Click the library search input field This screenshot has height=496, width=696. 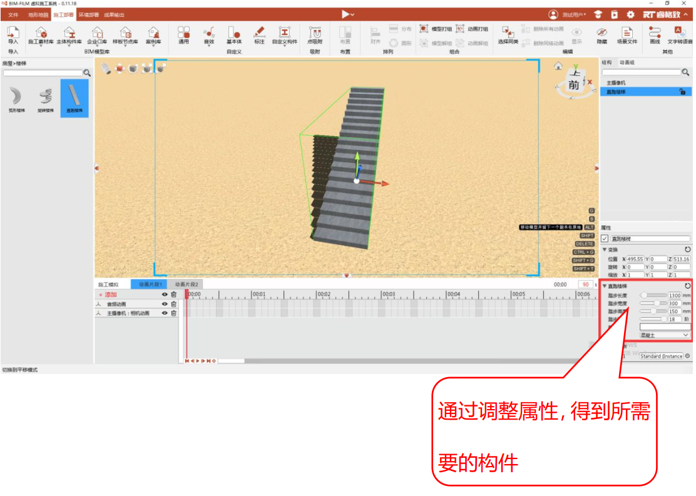43,73
